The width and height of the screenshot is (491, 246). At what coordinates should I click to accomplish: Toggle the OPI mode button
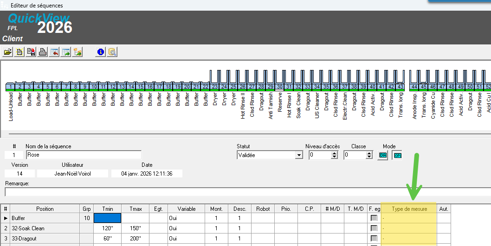point(398,155)
